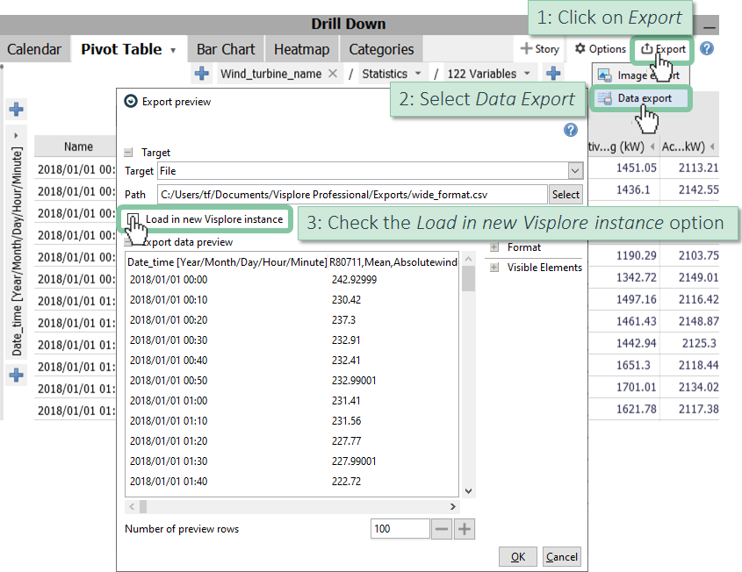Image resolution: width=742 pixels, height=572 pixels.
Task: Open help question mark beside Export
Action: (707, 48)
